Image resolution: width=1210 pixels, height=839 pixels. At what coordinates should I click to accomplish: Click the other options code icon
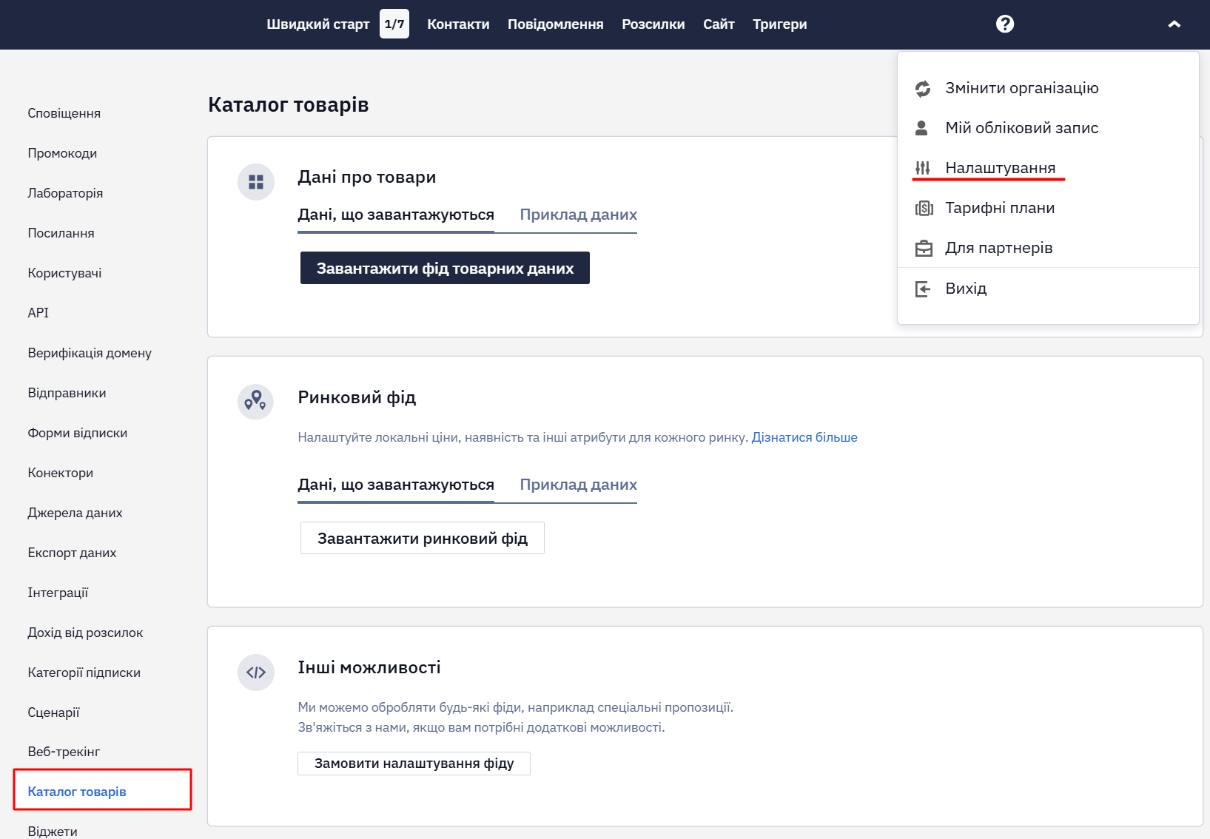tap(256, 673)
